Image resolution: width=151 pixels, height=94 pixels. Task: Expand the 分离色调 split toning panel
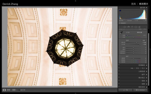tap(146, 71)
